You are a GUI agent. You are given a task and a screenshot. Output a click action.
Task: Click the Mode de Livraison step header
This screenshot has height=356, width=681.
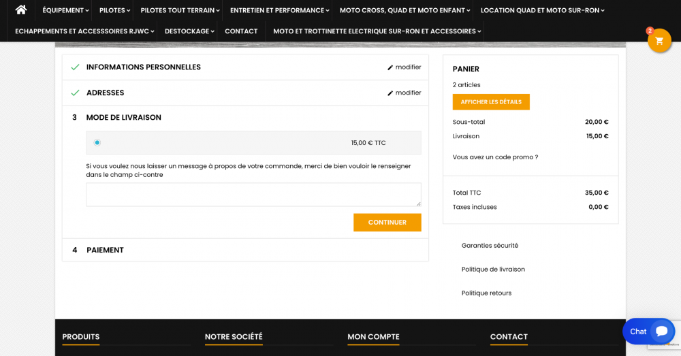[x=123, y=117]
